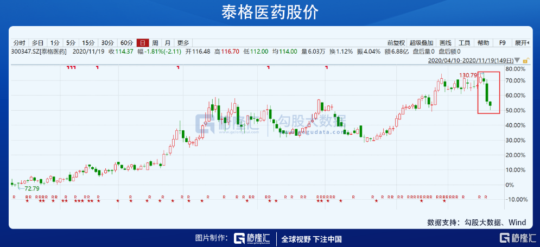540x247 pixels.
Task: Select the 5分 five-minute period
Action: [x=71, y=43]
